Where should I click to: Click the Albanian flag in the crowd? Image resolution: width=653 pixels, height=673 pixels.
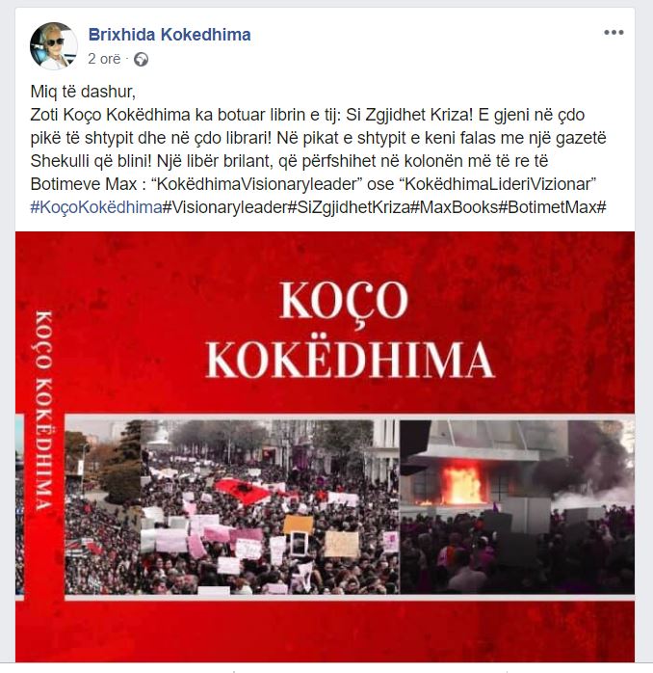pos(243,491)
